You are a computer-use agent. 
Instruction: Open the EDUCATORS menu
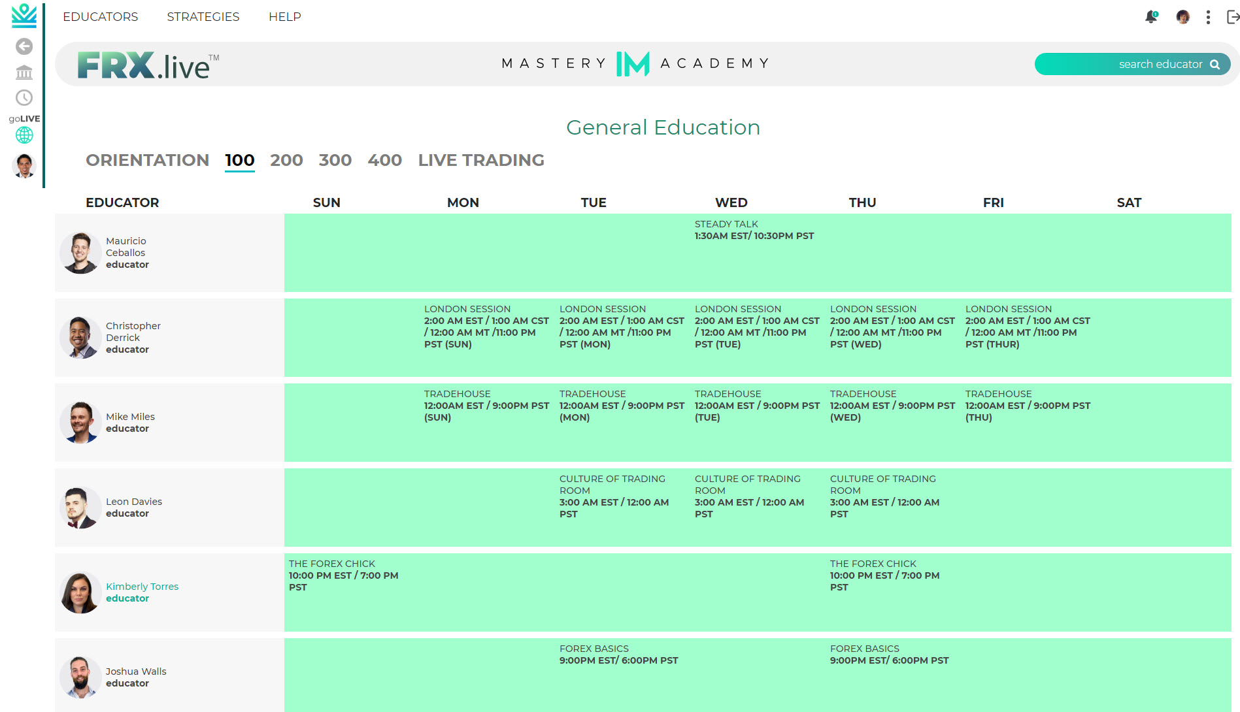click(x=101, y=17)
